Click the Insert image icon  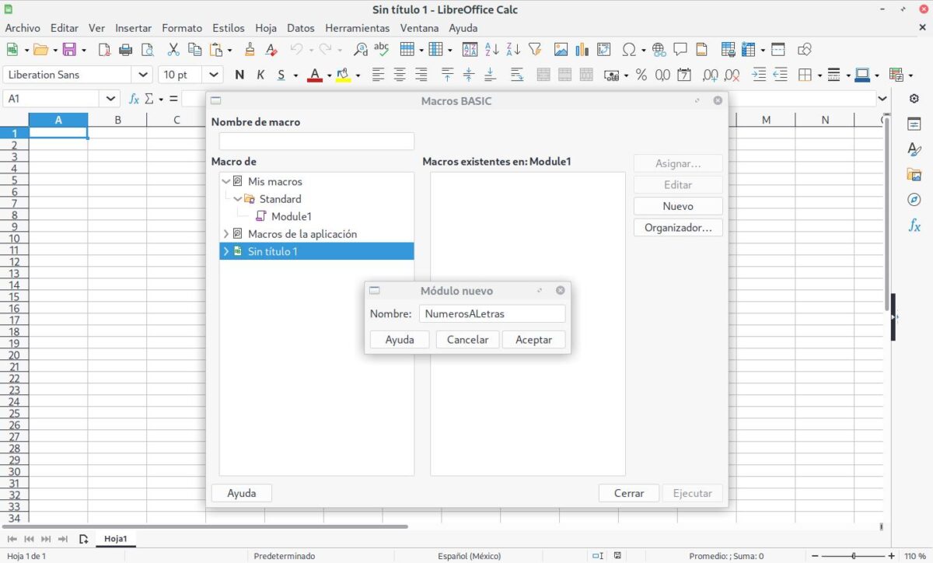coord(561,50)
